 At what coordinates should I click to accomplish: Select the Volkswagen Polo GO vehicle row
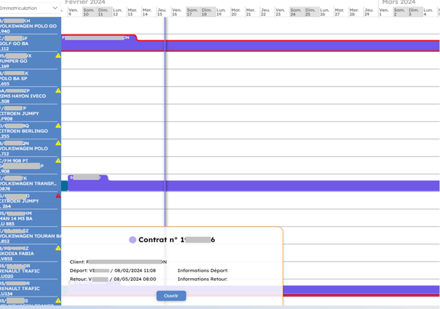[x=30, y=26]
